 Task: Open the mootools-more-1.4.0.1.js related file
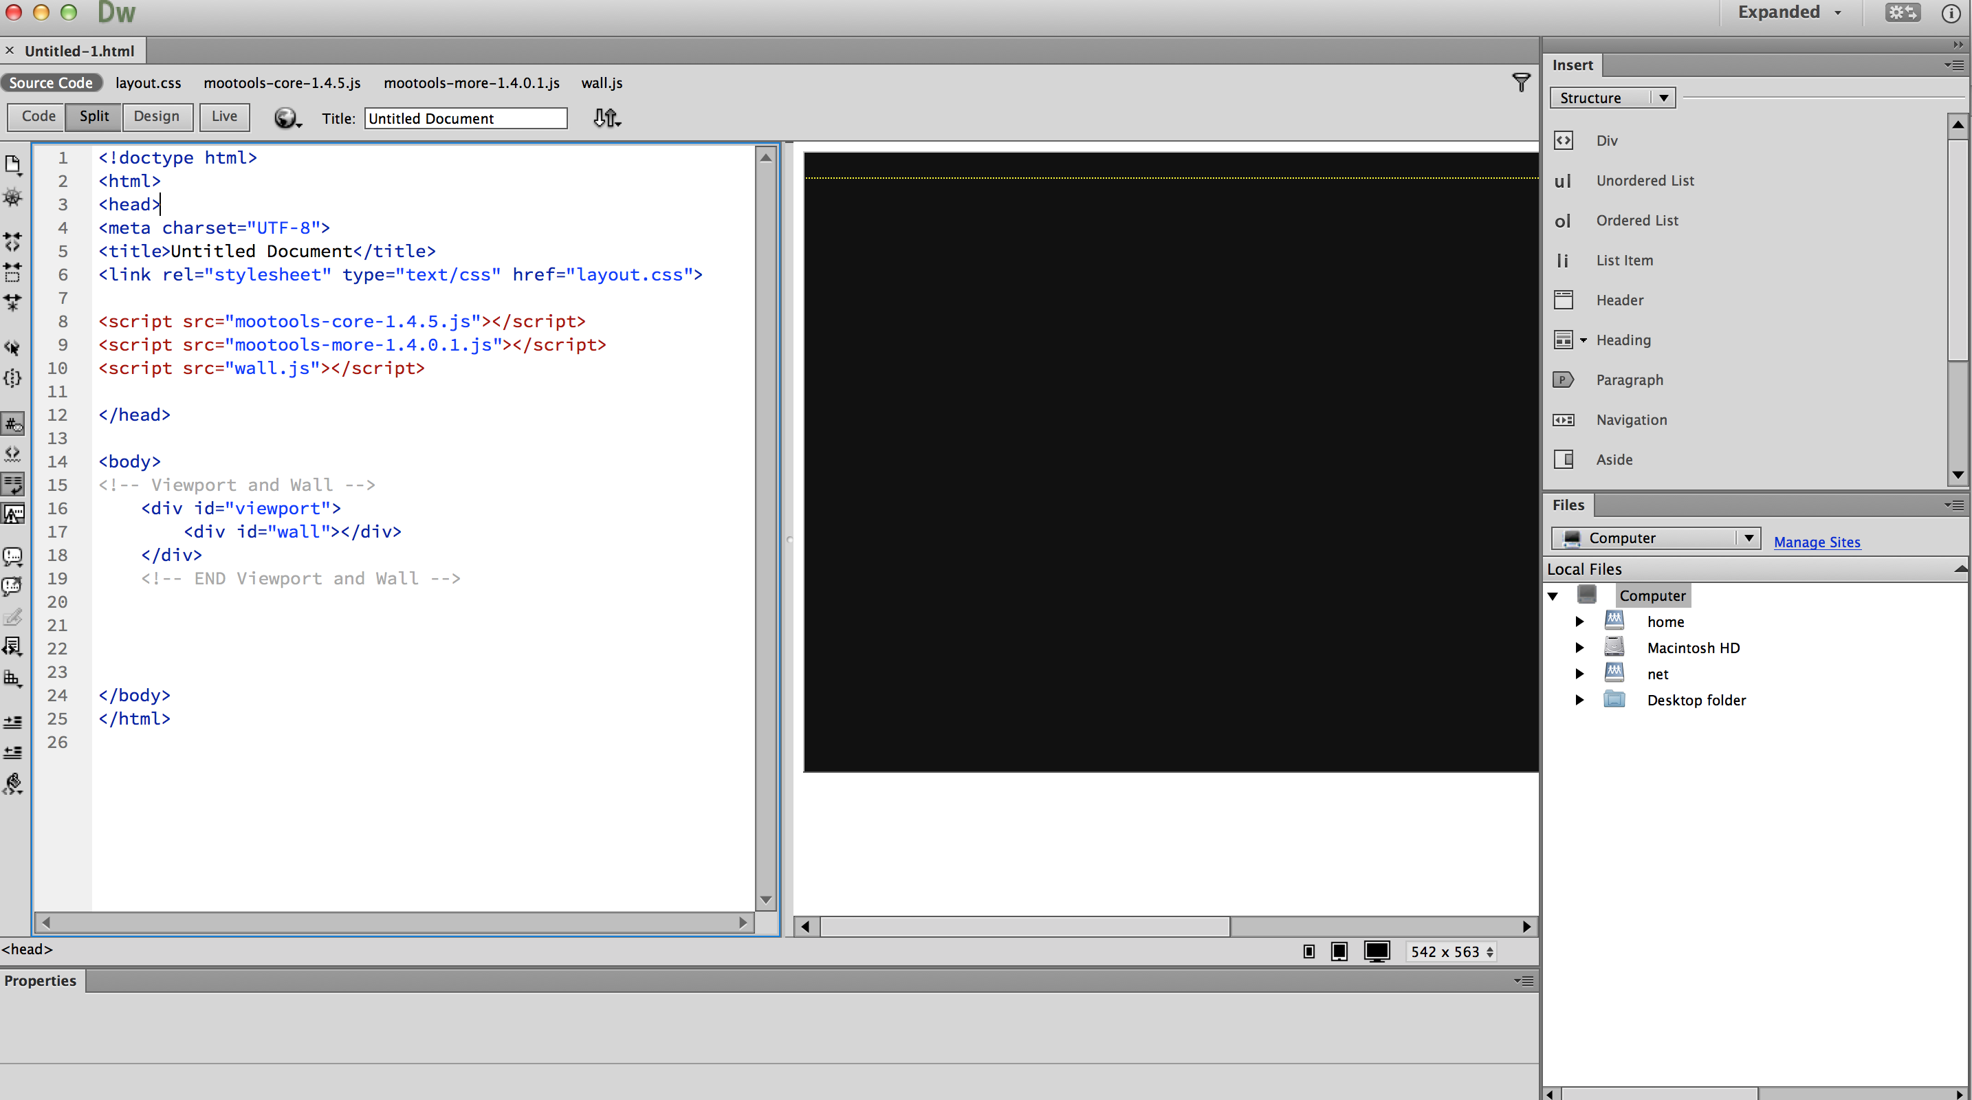(x=472, y=82)
